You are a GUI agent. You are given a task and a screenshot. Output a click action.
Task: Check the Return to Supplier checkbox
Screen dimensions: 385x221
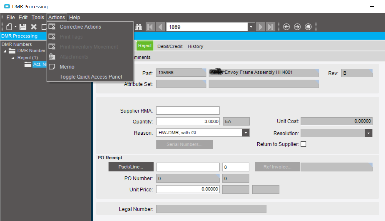pyautogui.click(x=303, y=144)
